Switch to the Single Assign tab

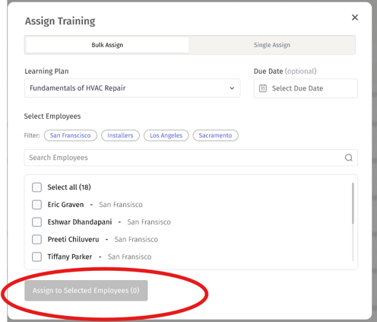(x=272, y=45)
